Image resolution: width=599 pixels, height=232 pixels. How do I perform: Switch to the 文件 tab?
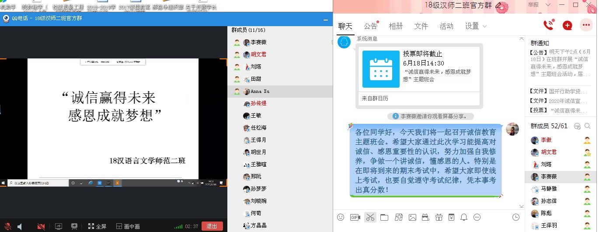[x=421, y=26]
